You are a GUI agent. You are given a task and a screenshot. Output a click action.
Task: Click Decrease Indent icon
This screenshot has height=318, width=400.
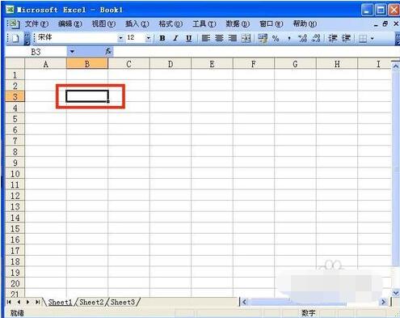(x=333, y=38)
